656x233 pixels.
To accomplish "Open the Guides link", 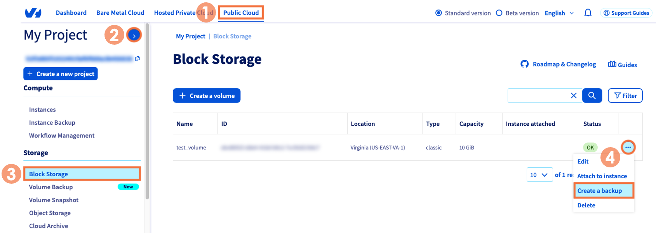I will tap(623, 64).
